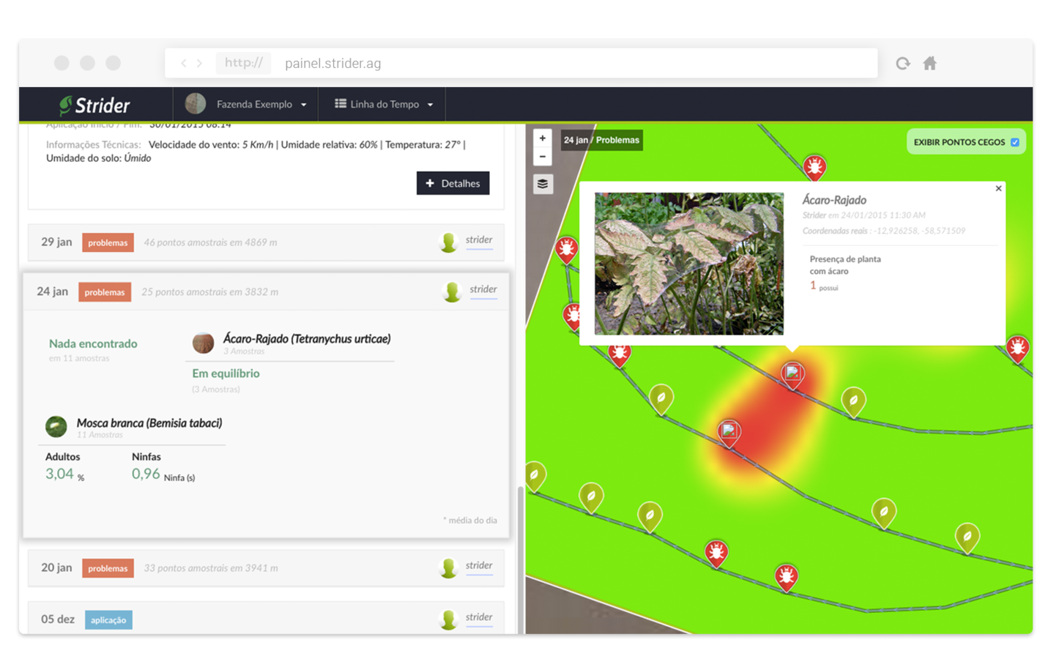
Task: Click the Ninfas 0,96 value
Action: click(x=163, y=474)
